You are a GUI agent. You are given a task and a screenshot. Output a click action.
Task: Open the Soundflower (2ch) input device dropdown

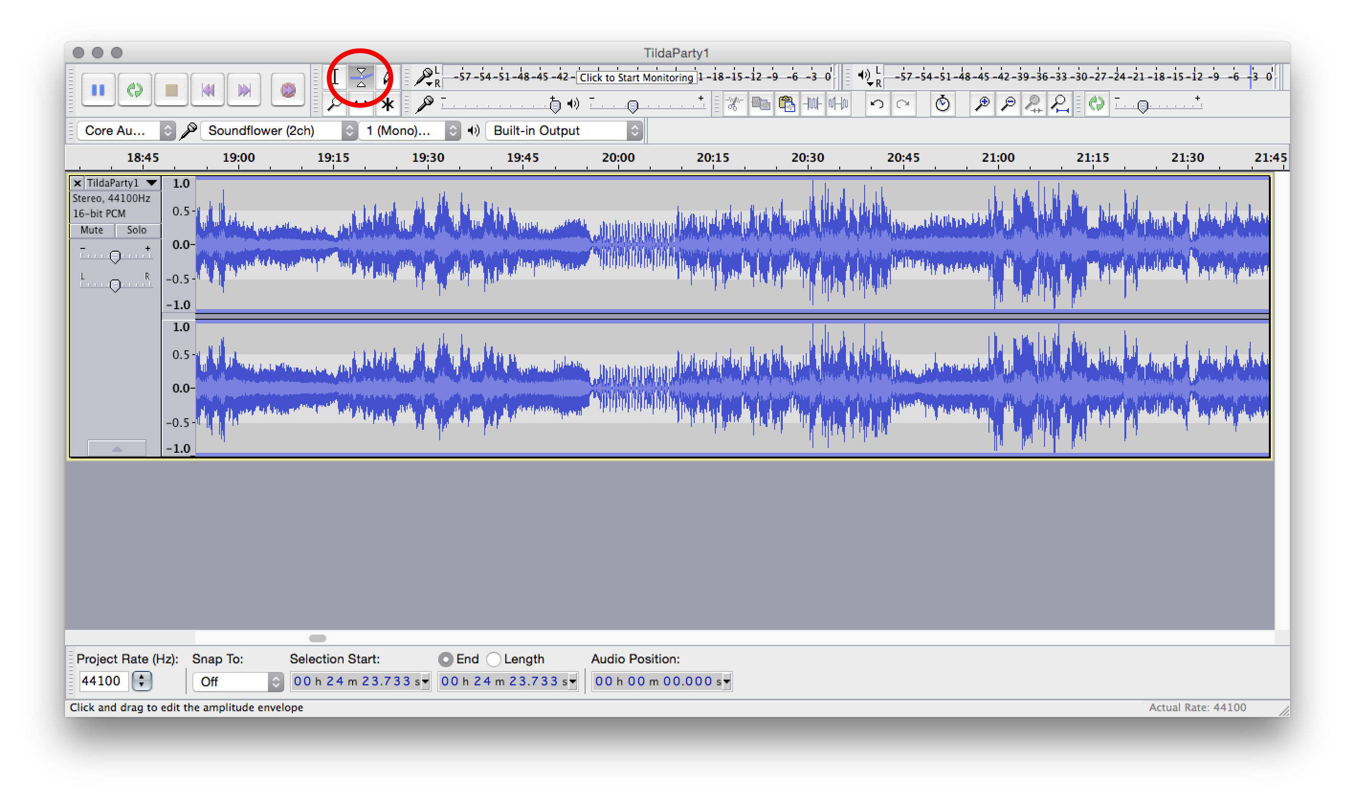pyautogui.click(x=278, y=131)
